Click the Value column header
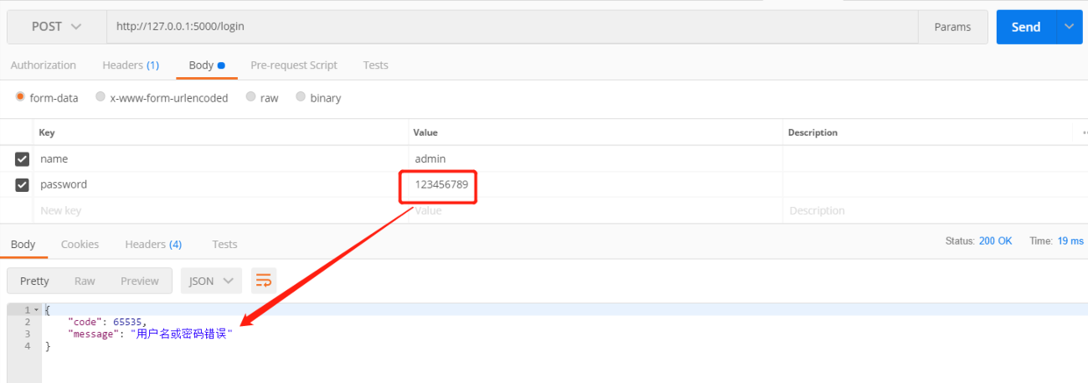 [x=426, y=132]
